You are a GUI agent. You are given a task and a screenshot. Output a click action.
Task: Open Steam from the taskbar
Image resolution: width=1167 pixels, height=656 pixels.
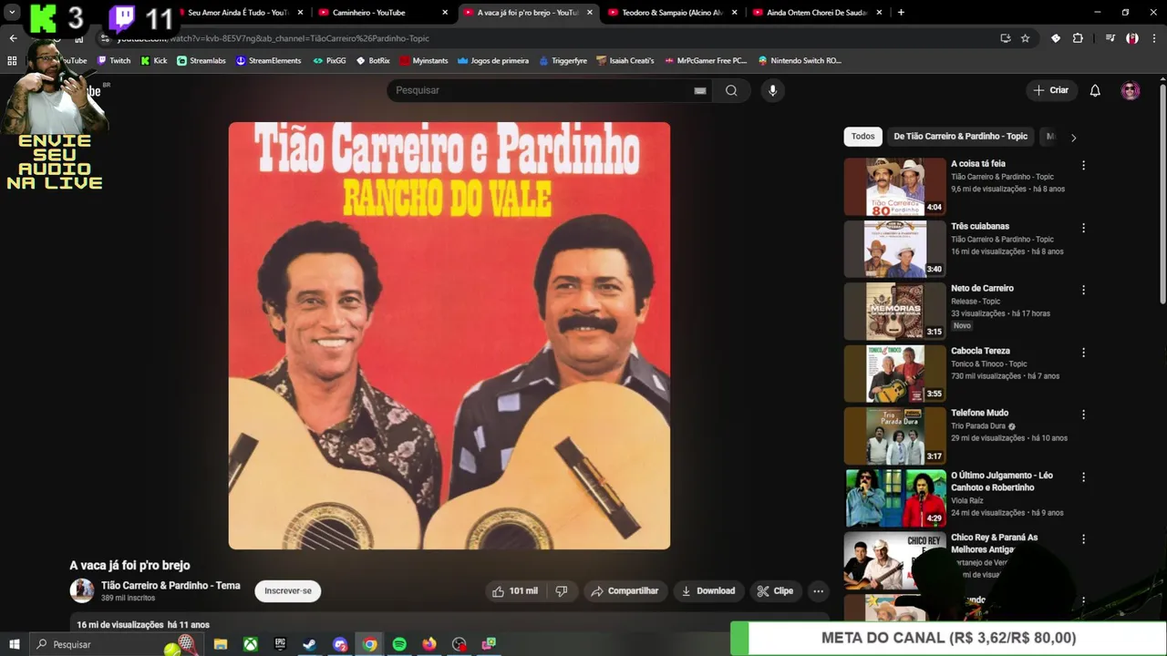(x=309, y=644)
